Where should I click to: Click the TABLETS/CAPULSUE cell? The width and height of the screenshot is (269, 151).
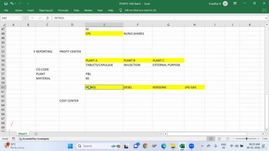coord(104,65)
